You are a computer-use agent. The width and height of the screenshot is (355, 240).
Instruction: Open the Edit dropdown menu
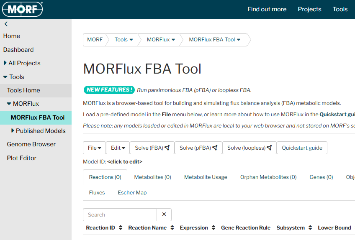(118, 148)
